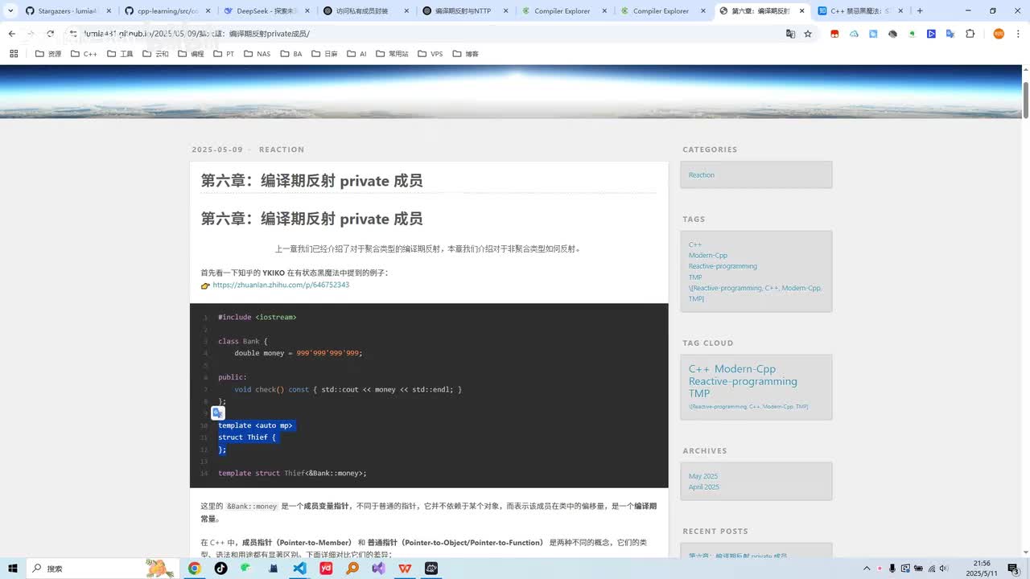Open a new browser tab
1030x579 pixels.
(x=920, y=11)
